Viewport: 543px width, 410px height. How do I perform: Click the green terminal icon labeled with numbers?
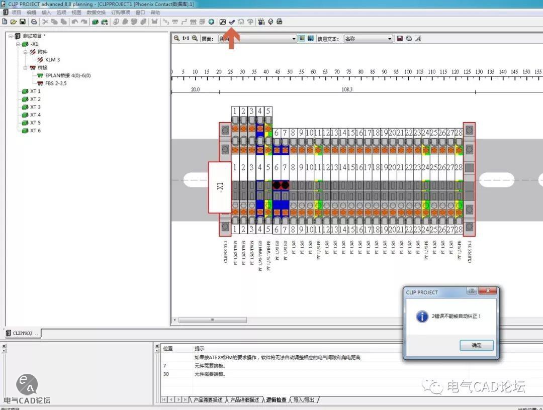coord(104,22)
